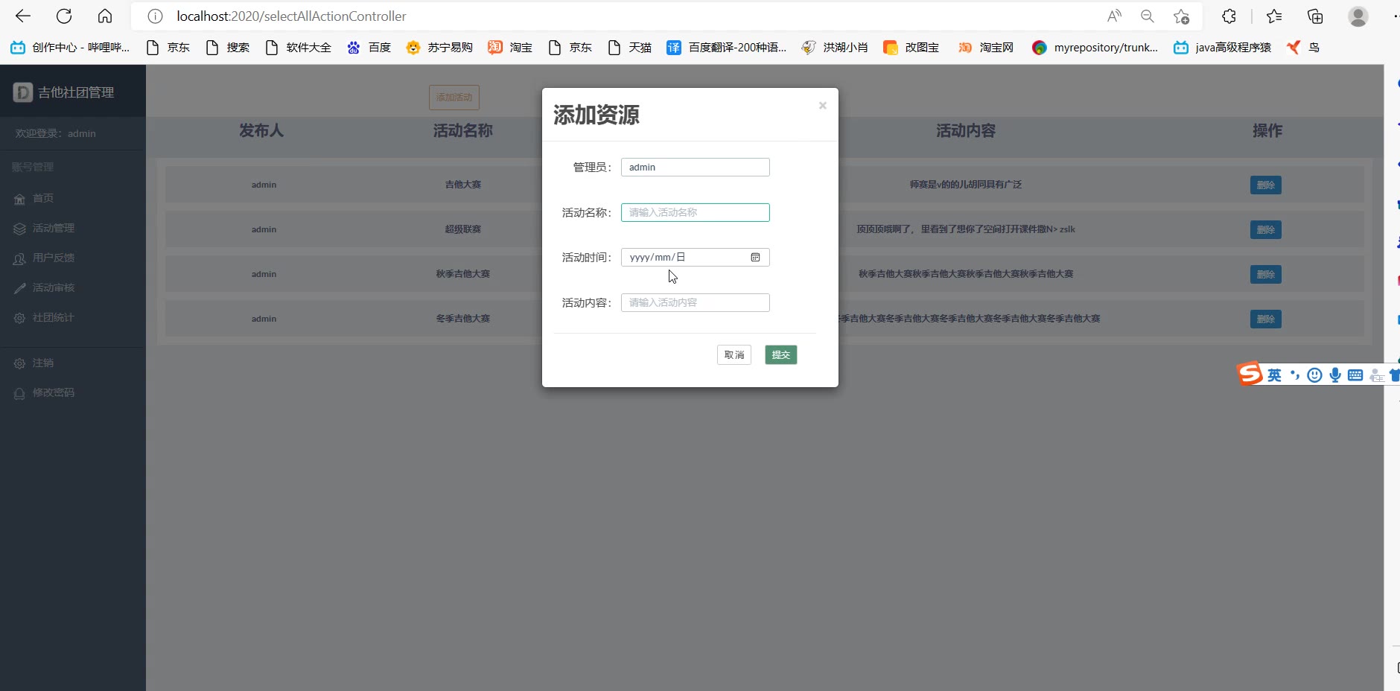
Task: Open 活动管理 in the sidebar
Action: point(45,229)
